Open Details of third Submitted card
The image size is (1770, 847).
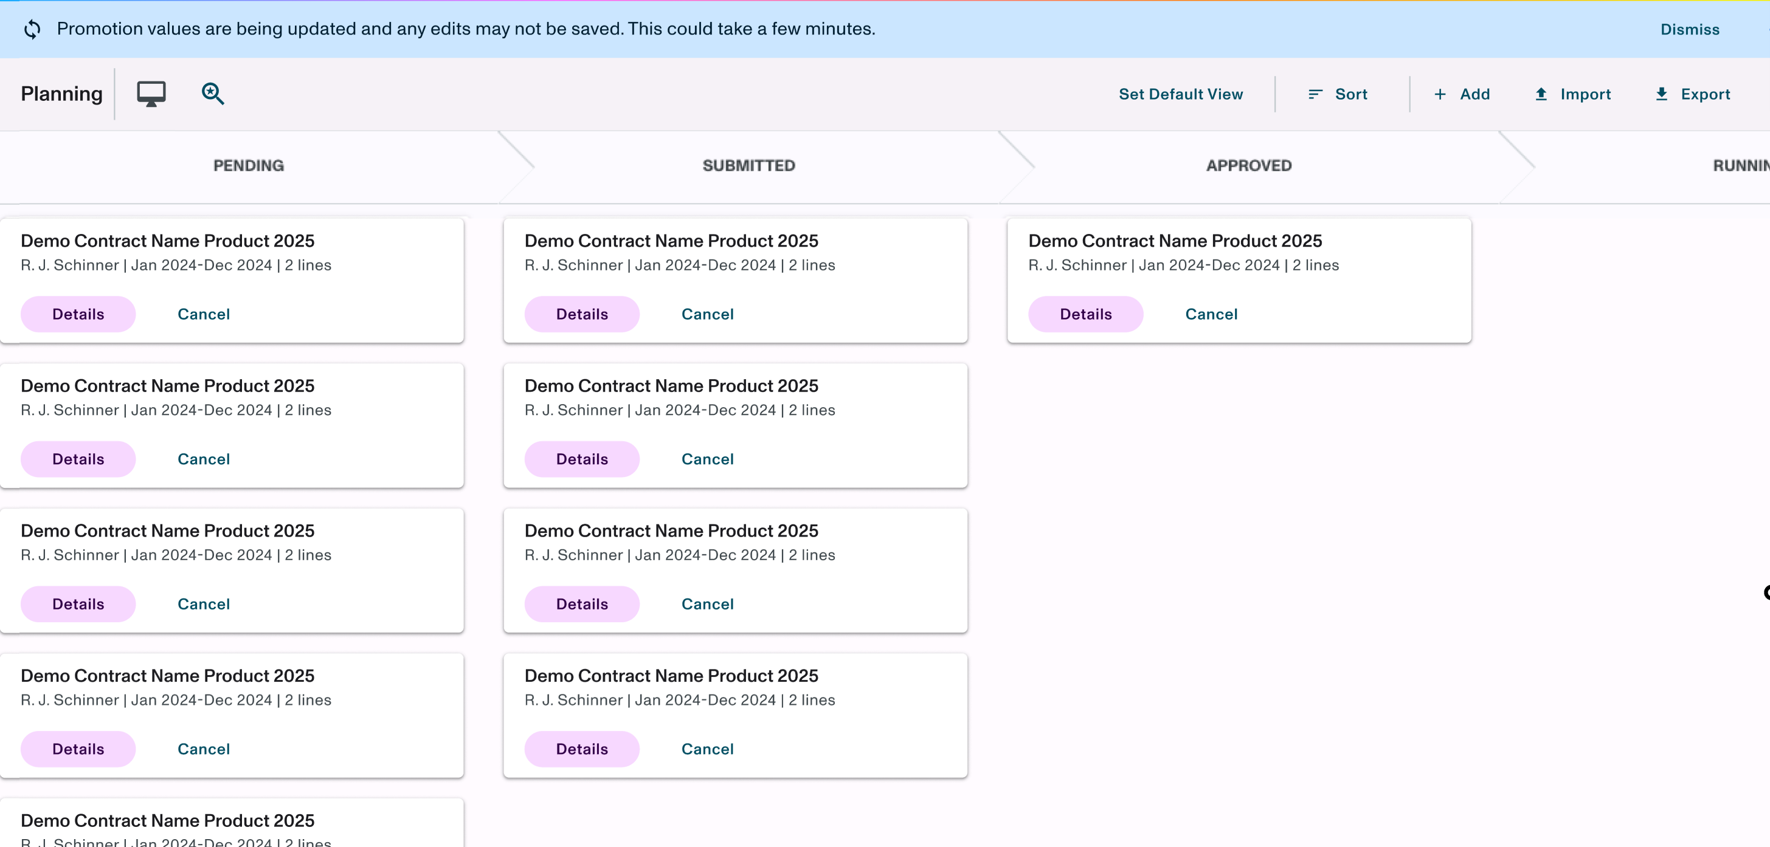coord(581,604)
